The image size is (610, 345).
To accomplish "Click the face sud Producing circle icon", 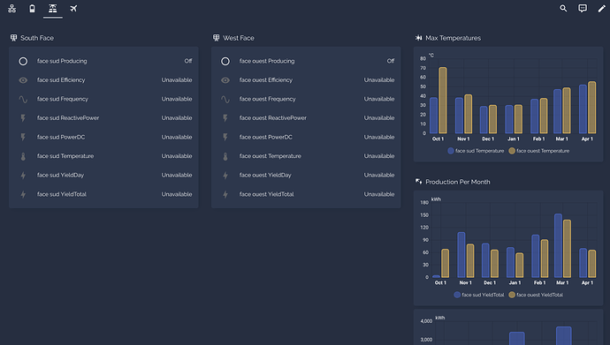I will coord(23,61).
